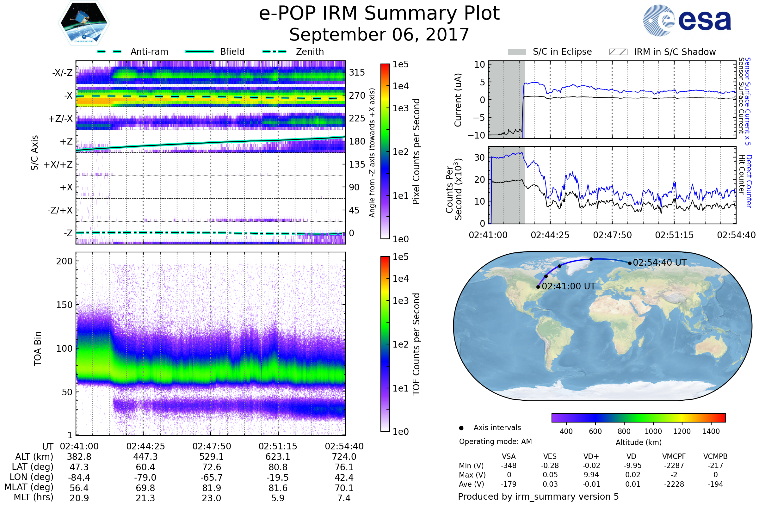
Task: Click the 02:54:40 UT orbit end point
Action: [x=630, y=263]
